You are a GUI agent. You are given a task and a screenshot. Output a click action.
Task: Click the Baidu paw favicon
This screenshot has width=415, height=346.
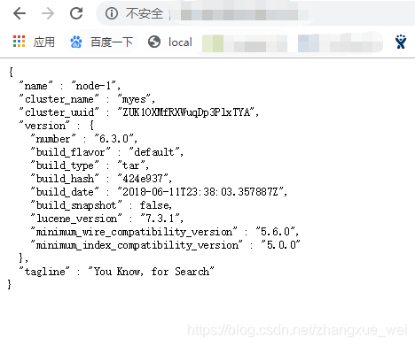click(76, 42)
